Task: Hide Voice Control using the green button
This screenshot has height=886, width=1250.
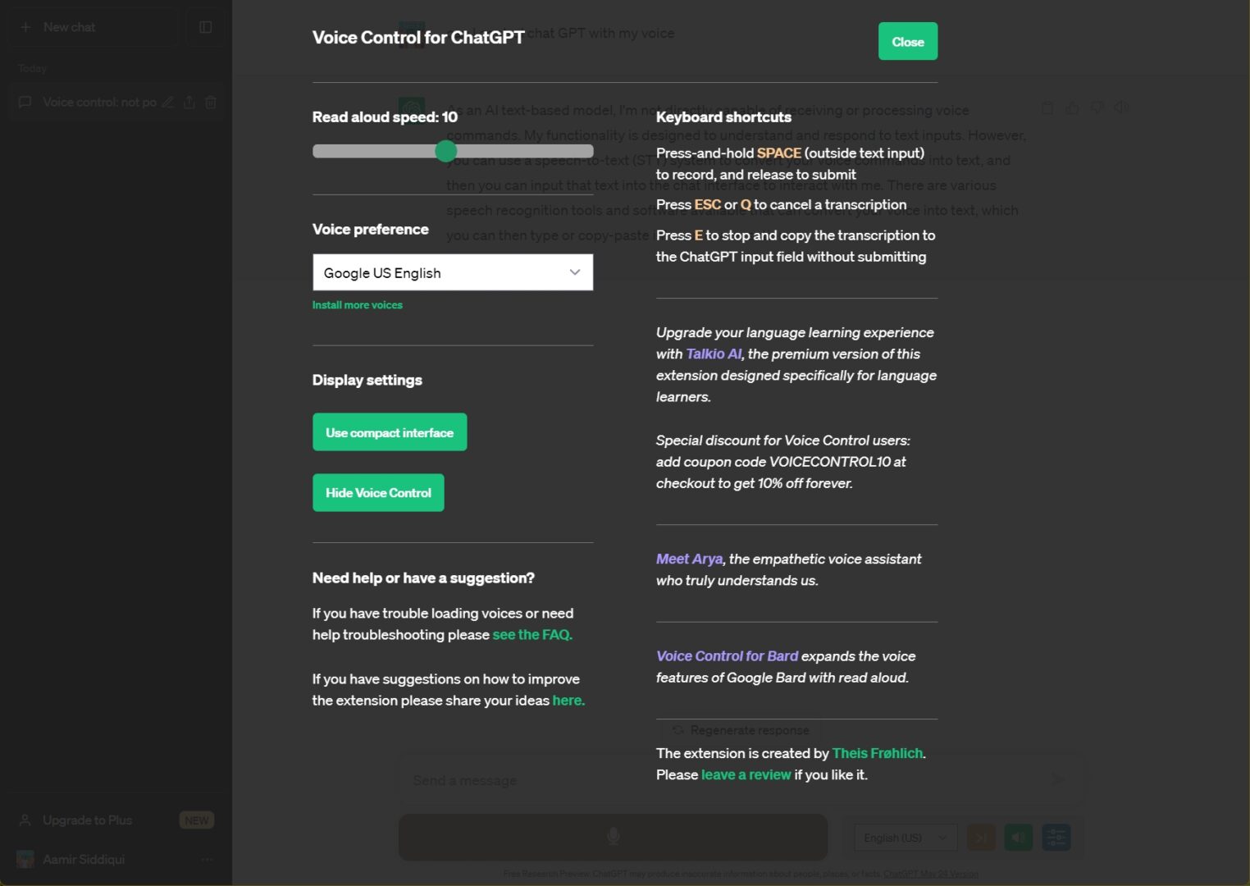Action: coord(378,493)
